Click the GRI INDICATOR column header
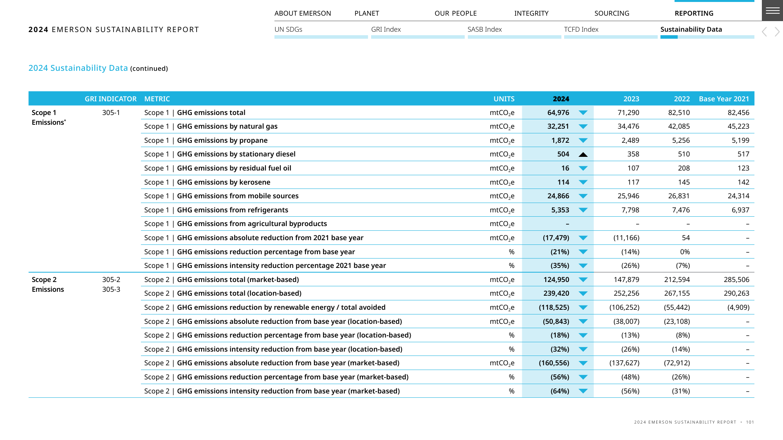The image size is (783, 440). click(x=111, y=99)
